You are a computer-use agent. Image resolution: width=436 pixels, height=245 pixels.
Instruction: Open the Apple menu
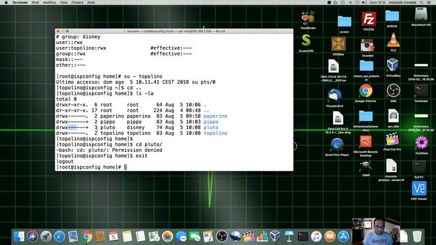pyautogui.click(x=6, y=2)
